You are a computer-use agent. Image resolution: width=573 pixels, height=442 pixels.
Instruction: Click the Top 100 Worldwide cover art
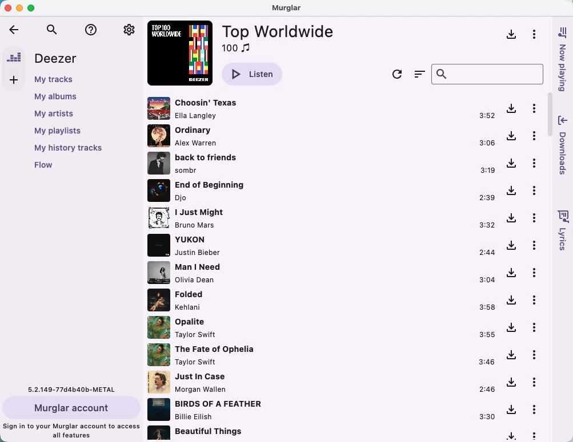tap(179, 52)
